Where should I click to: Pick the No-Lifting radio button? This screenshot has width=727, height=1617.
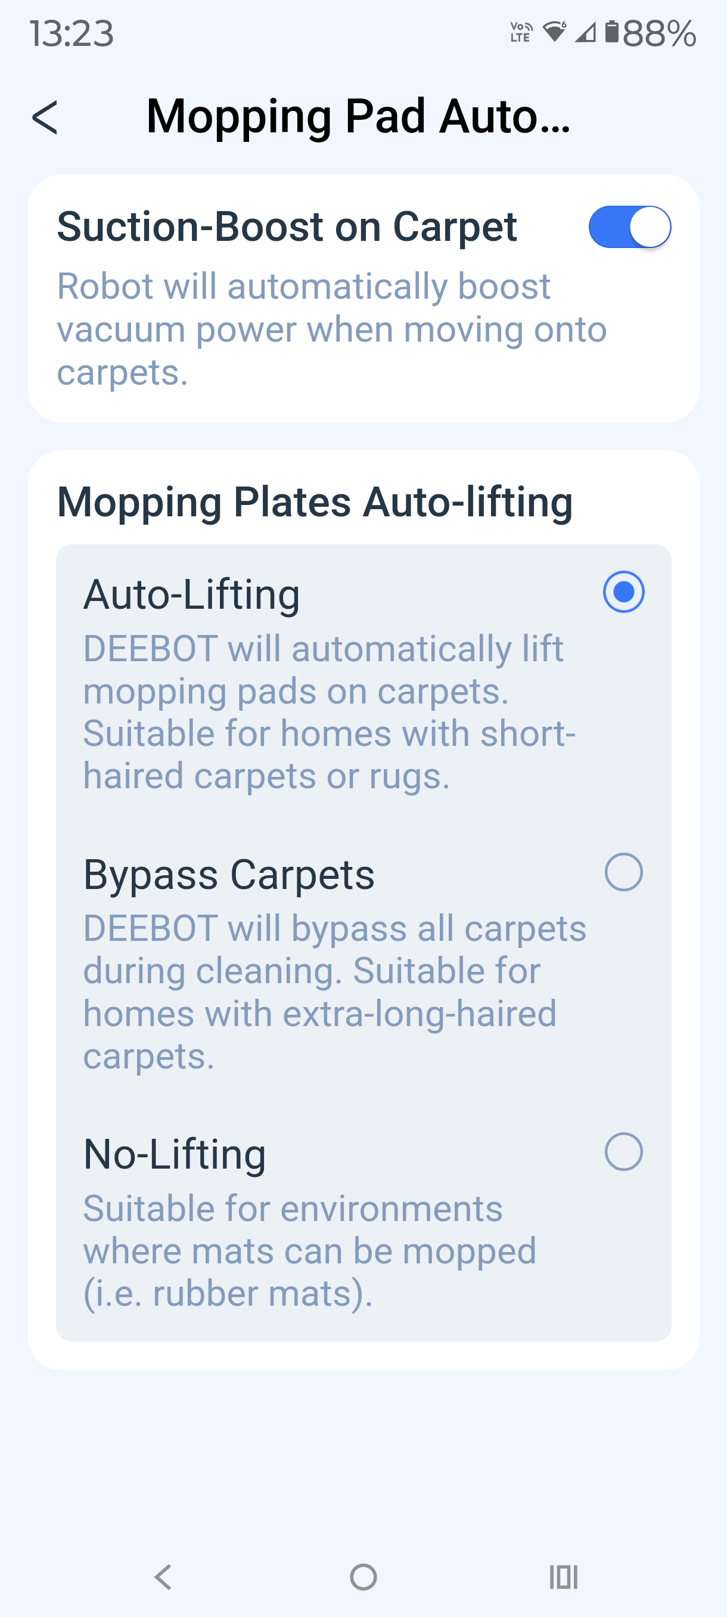pyautogui.click(x=623, y=1151)
